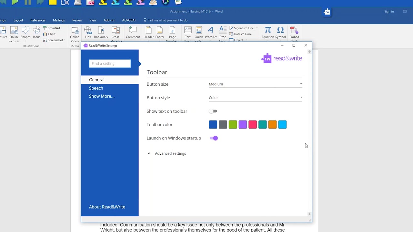The height and width of the screenshot is (232, 413).
Task: Disable Launch on Windows startup
Action: click(214, 138)
